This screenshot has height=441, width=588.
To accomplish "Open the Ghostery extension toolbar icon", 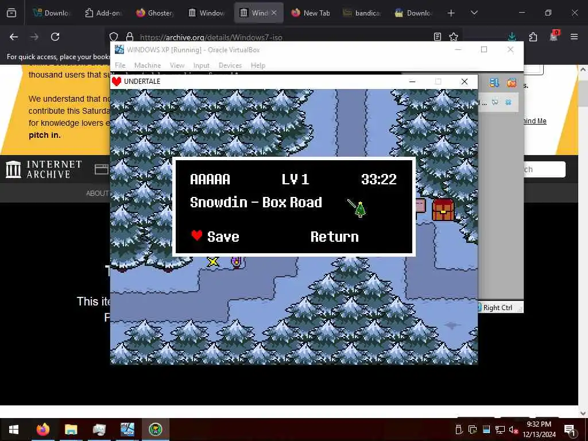I will click(554, 36).
